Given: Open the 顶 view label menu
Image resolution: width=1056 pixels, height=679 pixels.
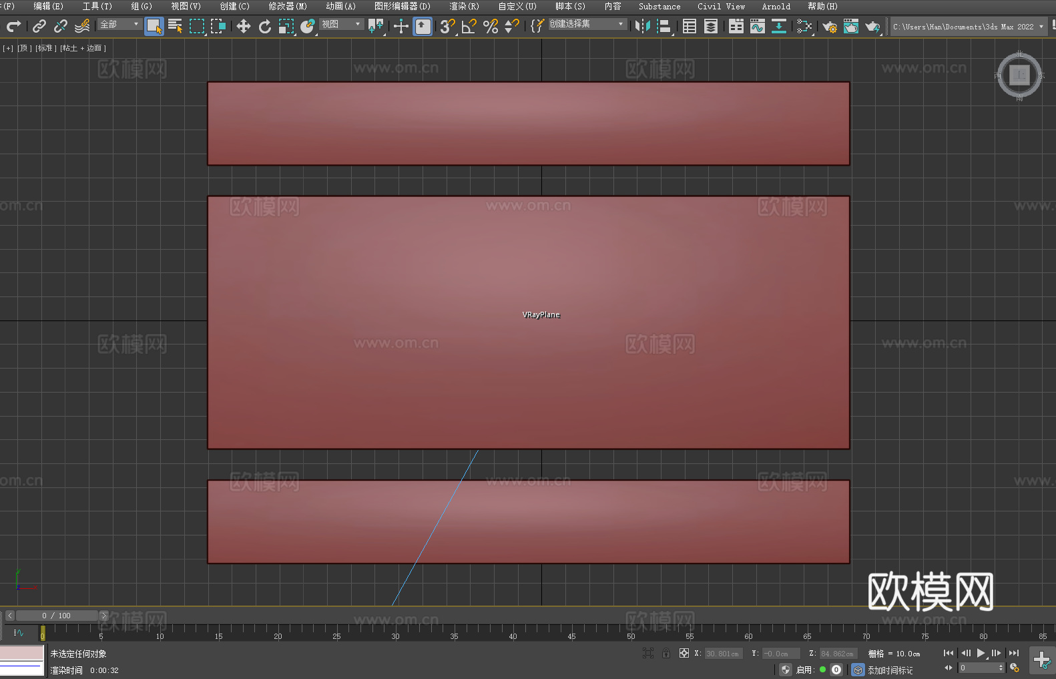Looking at the screenshot, I should [x=24, y=48].
